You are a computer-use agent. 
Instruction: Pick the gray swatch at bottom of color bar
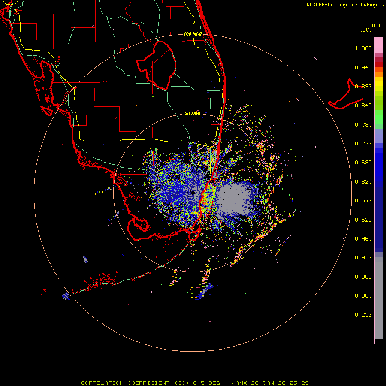click(x=379, y=298)
